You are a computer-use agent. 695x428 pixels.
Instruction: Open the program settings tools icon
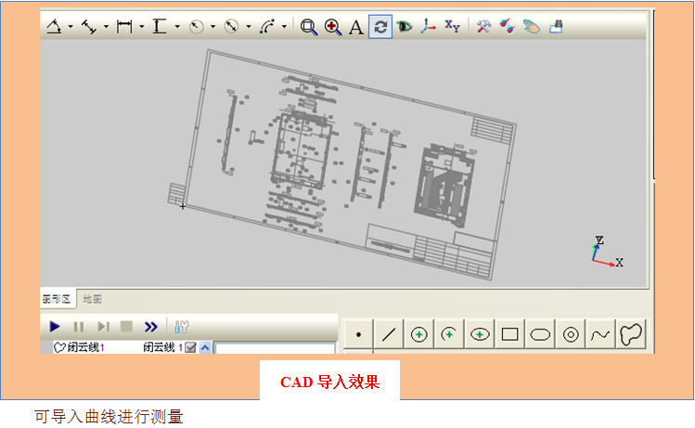tap(181, 327)
